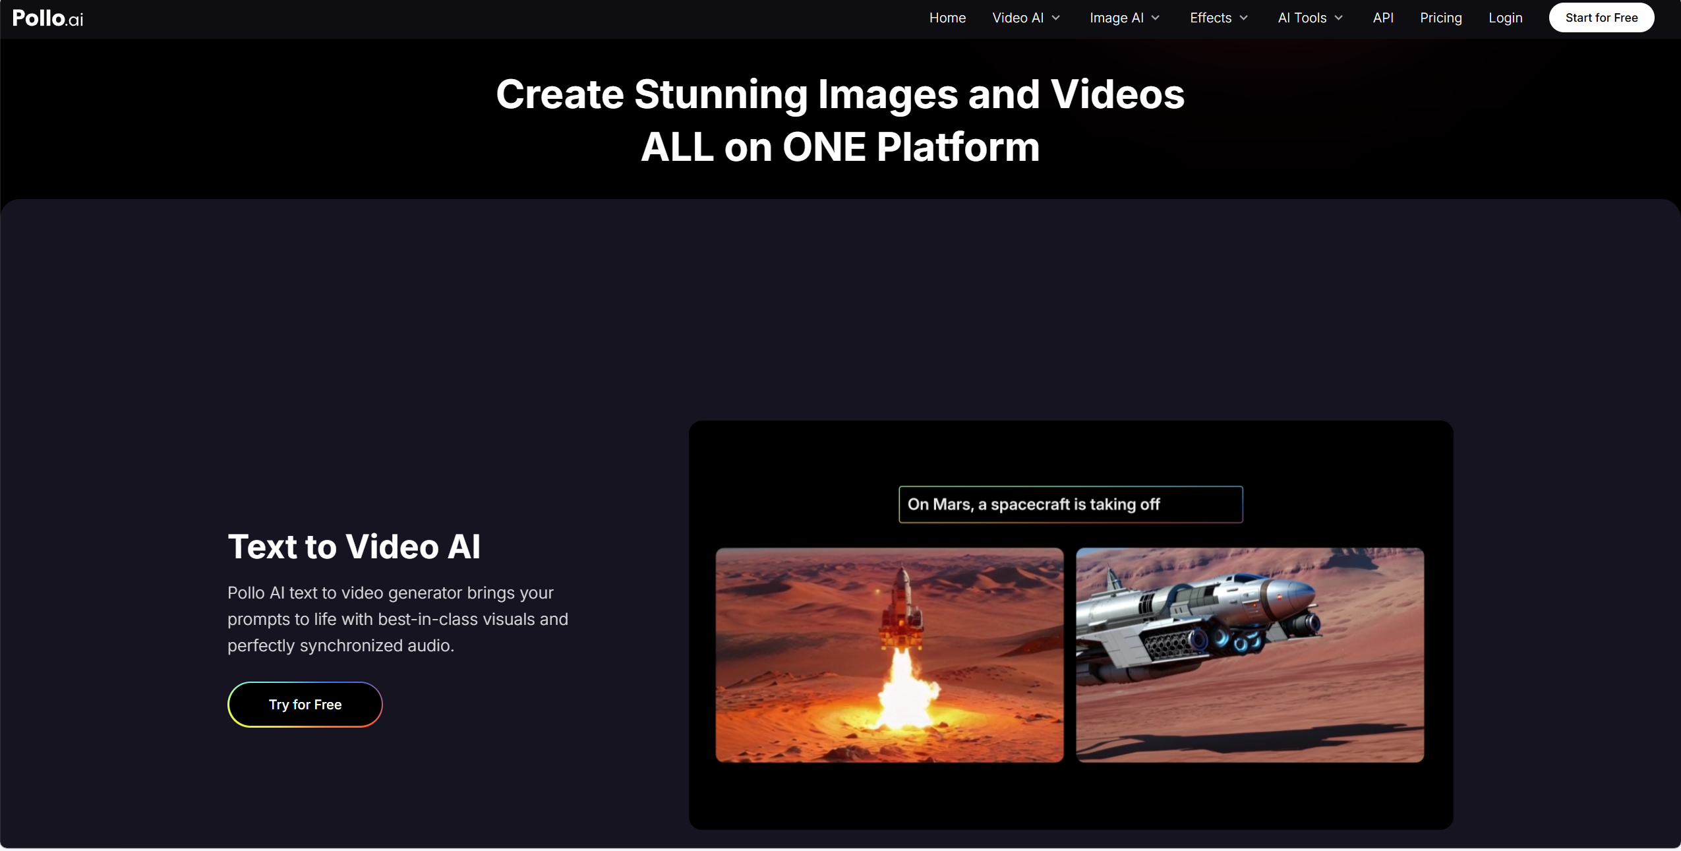Expand the AI Tools chevron arrow
This screenshot has width=1681, height=851.
1338,18
